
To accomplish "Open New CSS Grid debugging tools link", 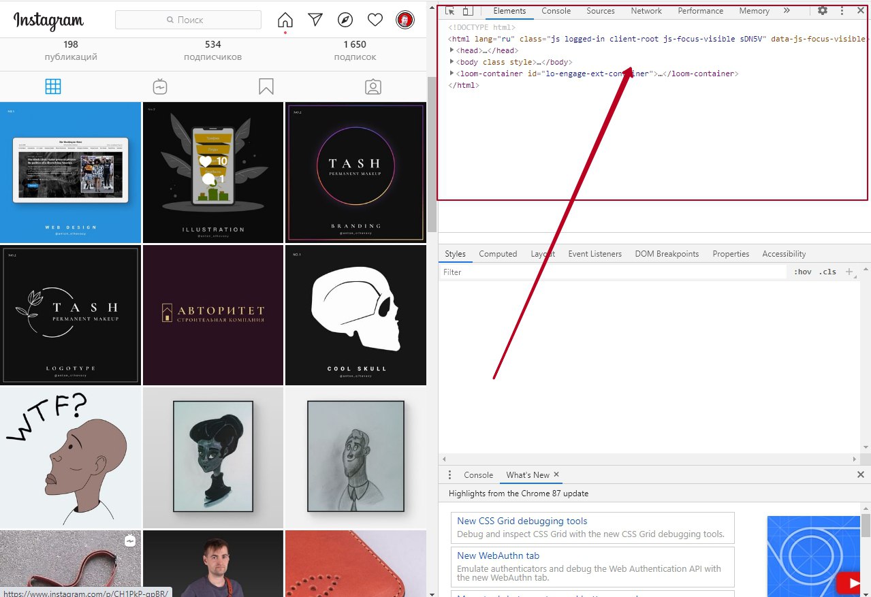I will point(522,521).
